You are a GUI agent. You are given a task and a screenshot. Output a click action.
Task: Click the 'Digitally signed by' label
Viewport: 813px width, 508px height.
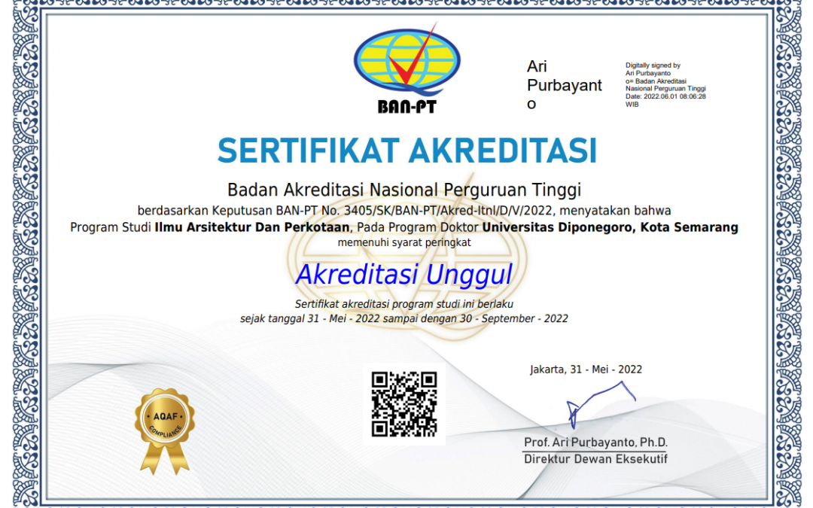click(653, 65)
